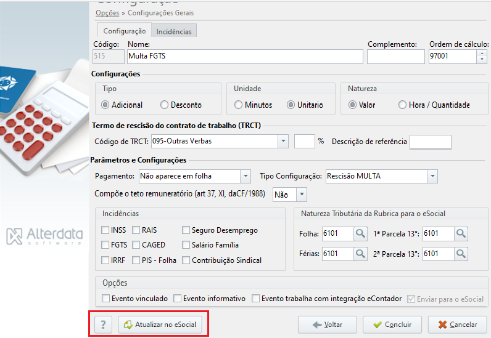
Task: Click Atualizar no eSocial button
Action: point(160,324)
